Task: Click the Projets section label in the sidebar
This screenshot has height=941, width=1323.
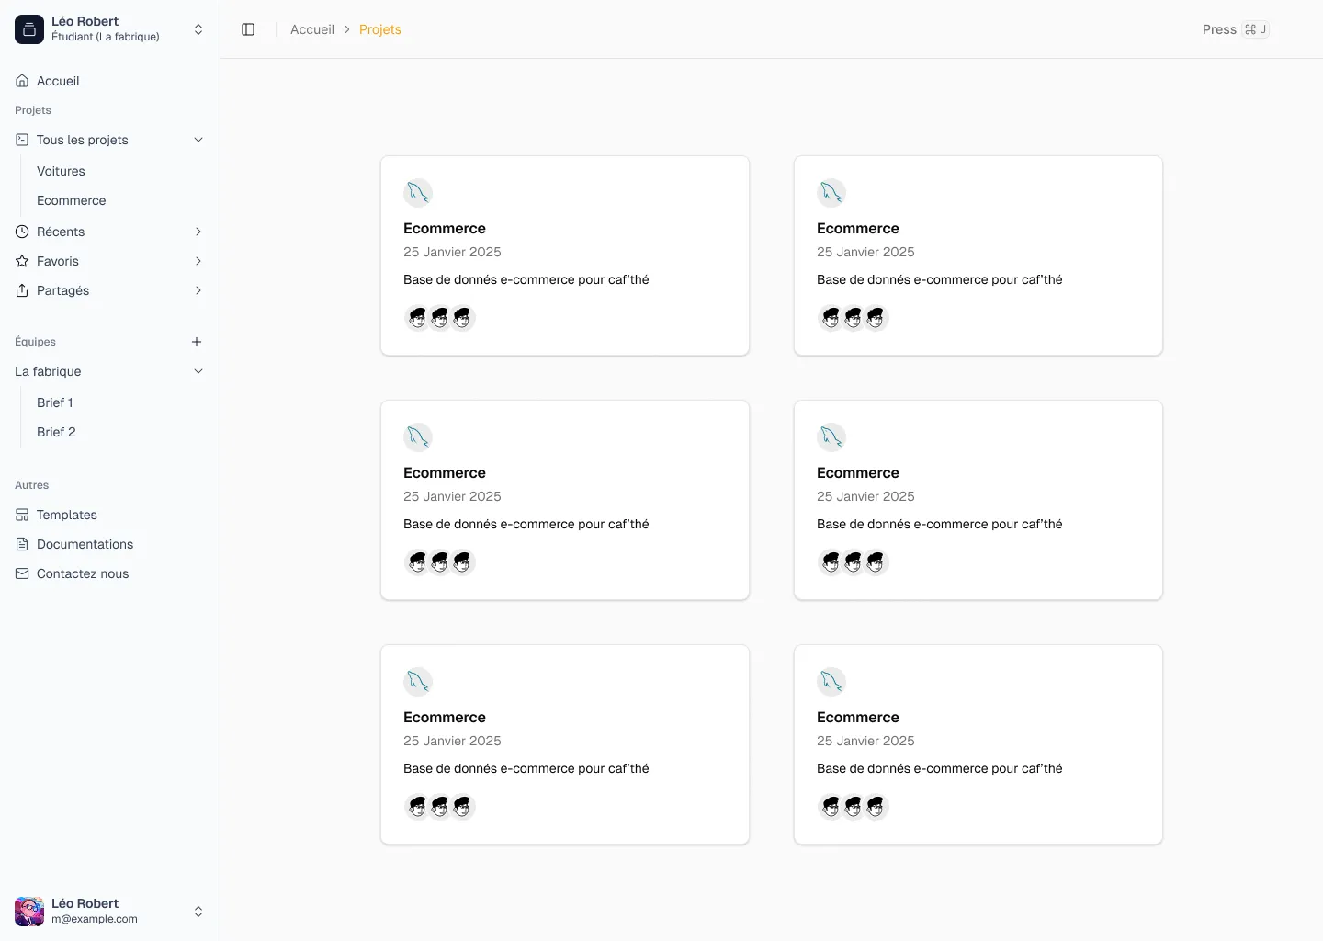Action: pyautogui.click(x=33, y=110)
